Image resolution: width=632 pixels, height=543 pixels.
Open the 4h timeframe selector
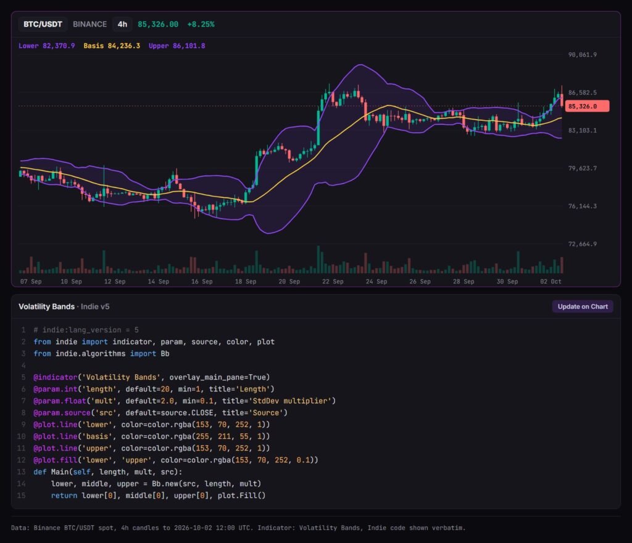pos(122,24)
